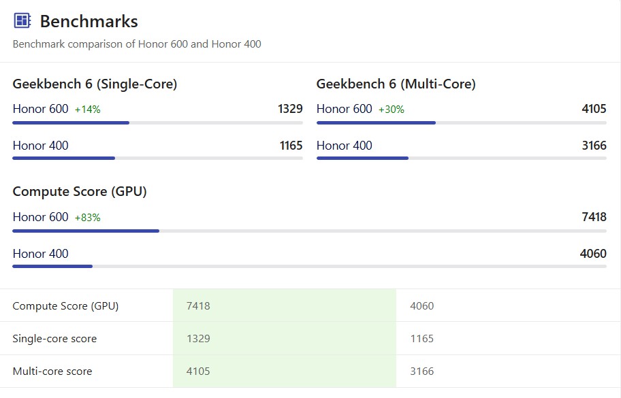Click Honor 600 multi-core progress bar
621x398 pixels.
(x=462, y=122)
